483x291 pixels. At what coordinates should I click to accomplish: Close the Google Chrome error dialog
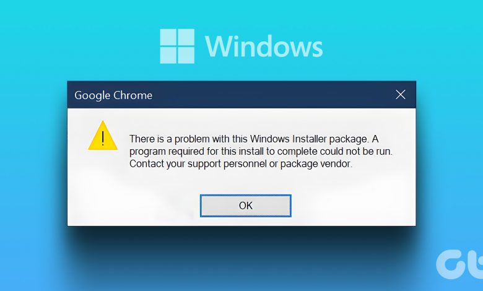(x=401, y=95)
